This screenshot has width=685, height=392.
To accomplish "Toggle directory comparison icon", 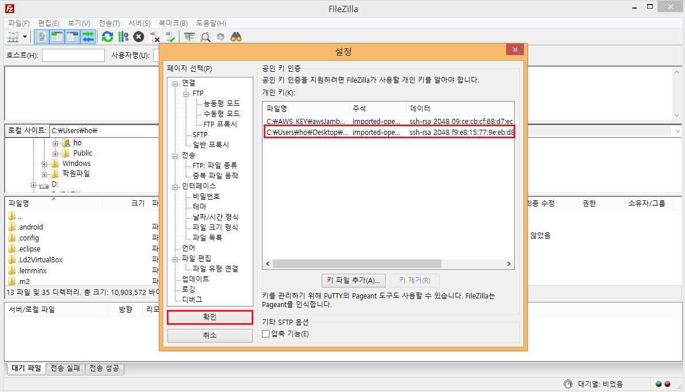I will click(205, 37).
